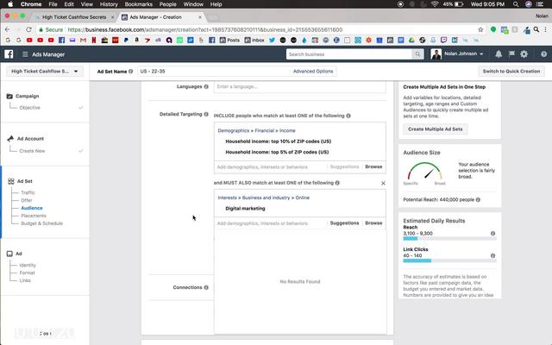Open the Edit menu

(x=69, y=4)
